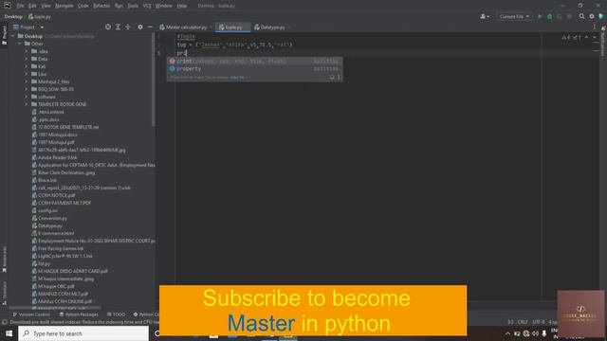Screen dimensions: 607x341
Task: Open the File menu
Action: coord(20,6)
